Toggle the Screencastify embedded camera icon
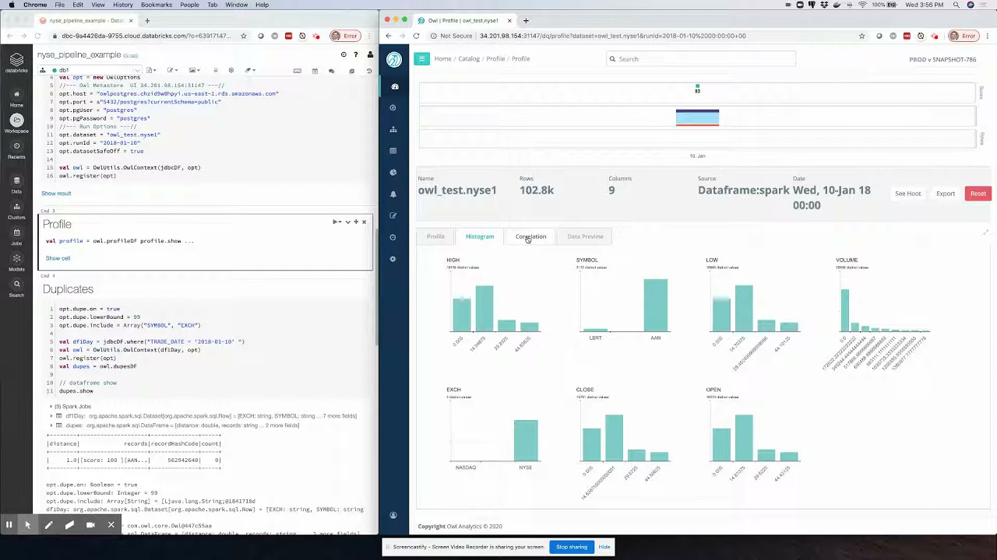This screenshot has height=560, width=997. [90, 525]
